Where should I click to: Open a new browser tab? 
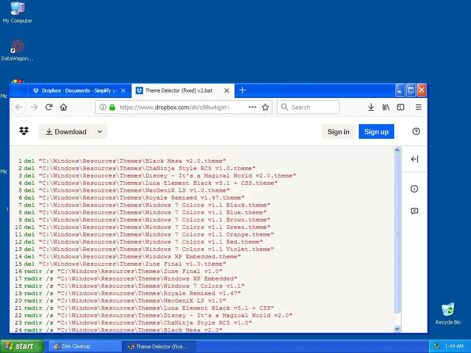tap(242, 90)
